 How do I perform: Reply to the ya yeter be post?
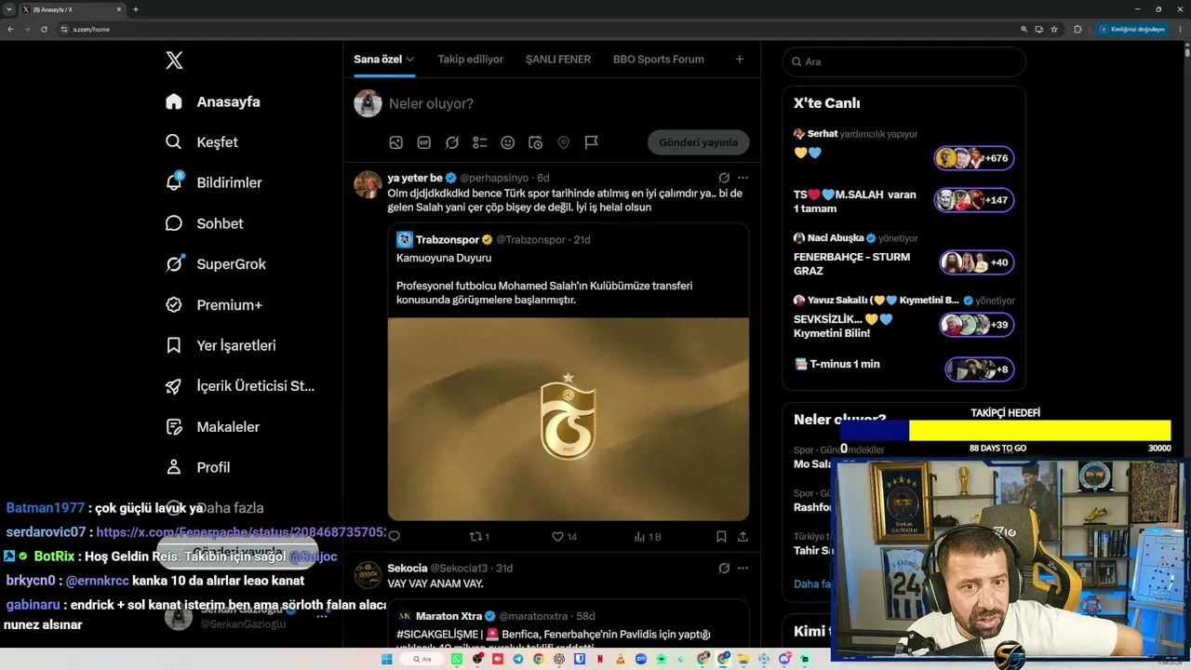pos(394,536)
